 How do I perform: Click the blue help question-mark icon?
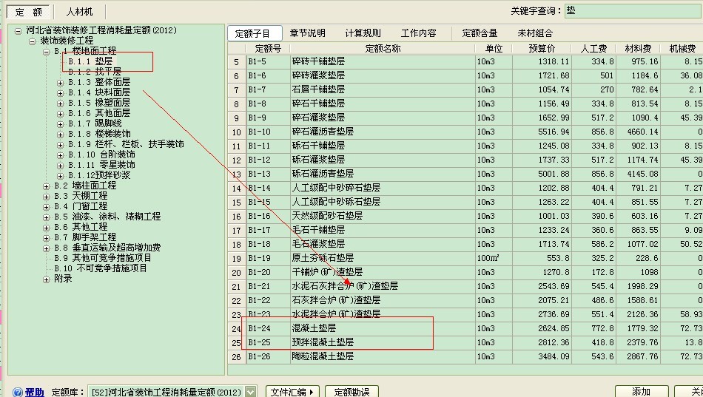[18, 392]
